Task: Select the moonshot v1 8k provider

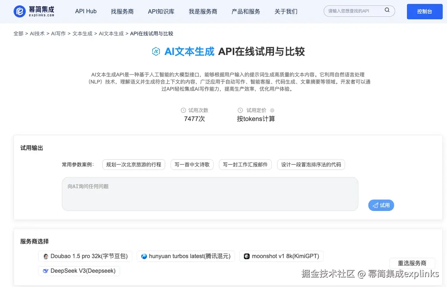Action: [x=281, y=256]
